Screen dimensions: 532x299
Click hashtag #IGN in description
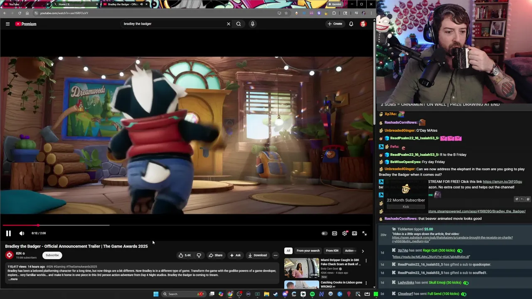(49, 267)
